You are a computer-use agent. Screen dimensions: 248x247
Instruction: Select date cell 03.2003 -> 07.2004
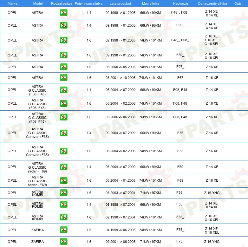[x=121, y=193]
